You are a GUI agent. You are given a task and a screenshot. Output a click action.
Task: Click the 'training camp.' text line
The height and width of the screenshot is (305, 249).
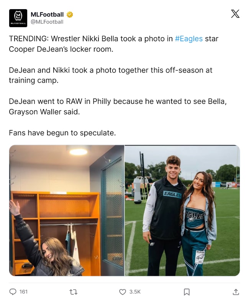34,81
